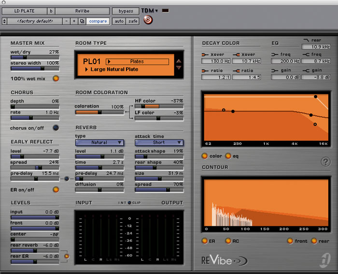The height and width of the screenshot is (274, 338).
Task: Click the ReVibe logo
Action: [x=225, y=260]
